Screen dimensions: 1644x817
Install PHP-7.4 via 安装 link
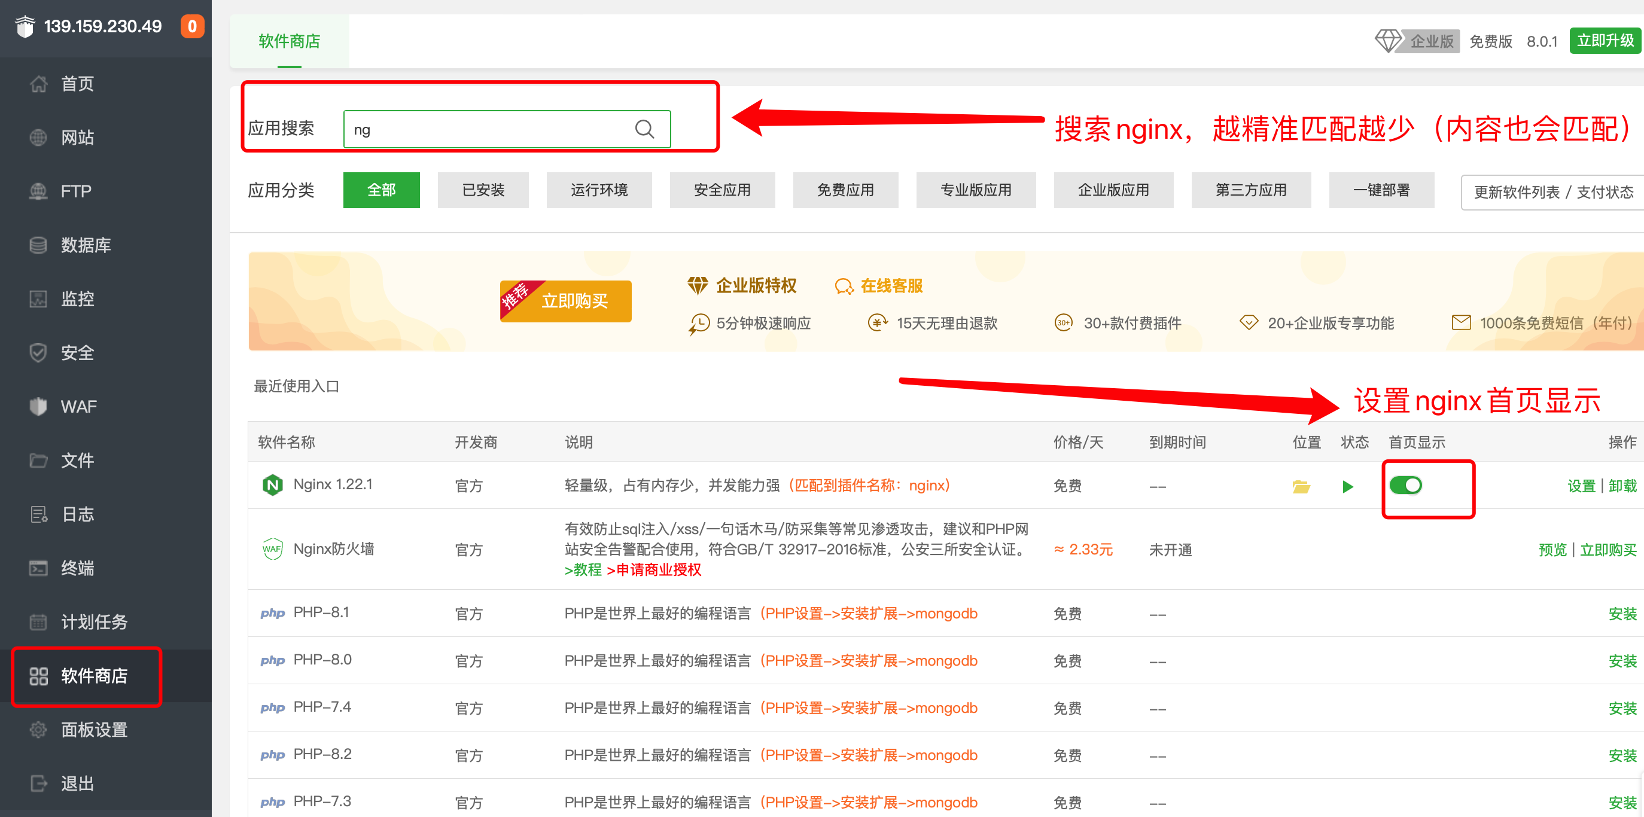pyautogui.click(x=1622, y=708)
